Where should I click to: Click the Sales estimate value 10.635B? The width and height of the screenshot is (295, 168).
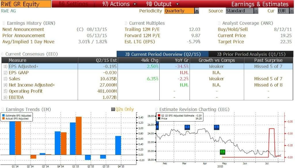[108, 79]
